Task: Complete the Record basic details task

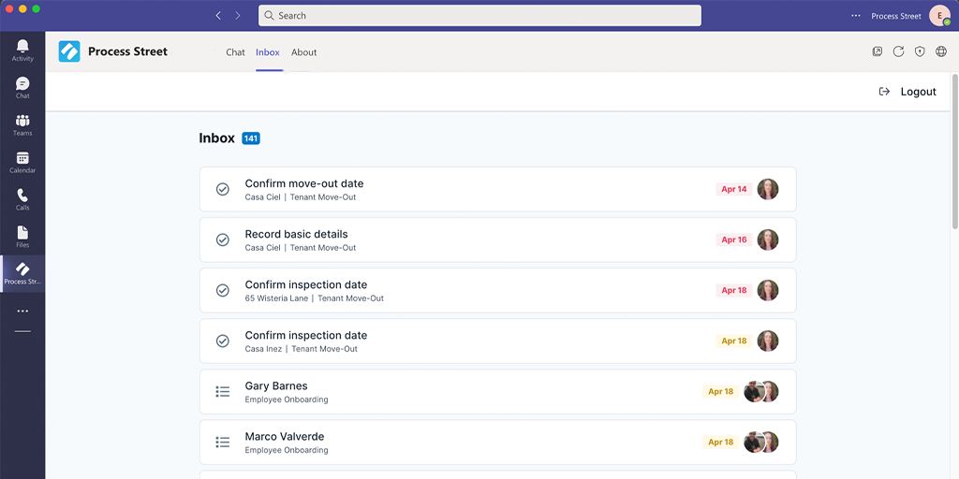Action: tap(223, 240)
